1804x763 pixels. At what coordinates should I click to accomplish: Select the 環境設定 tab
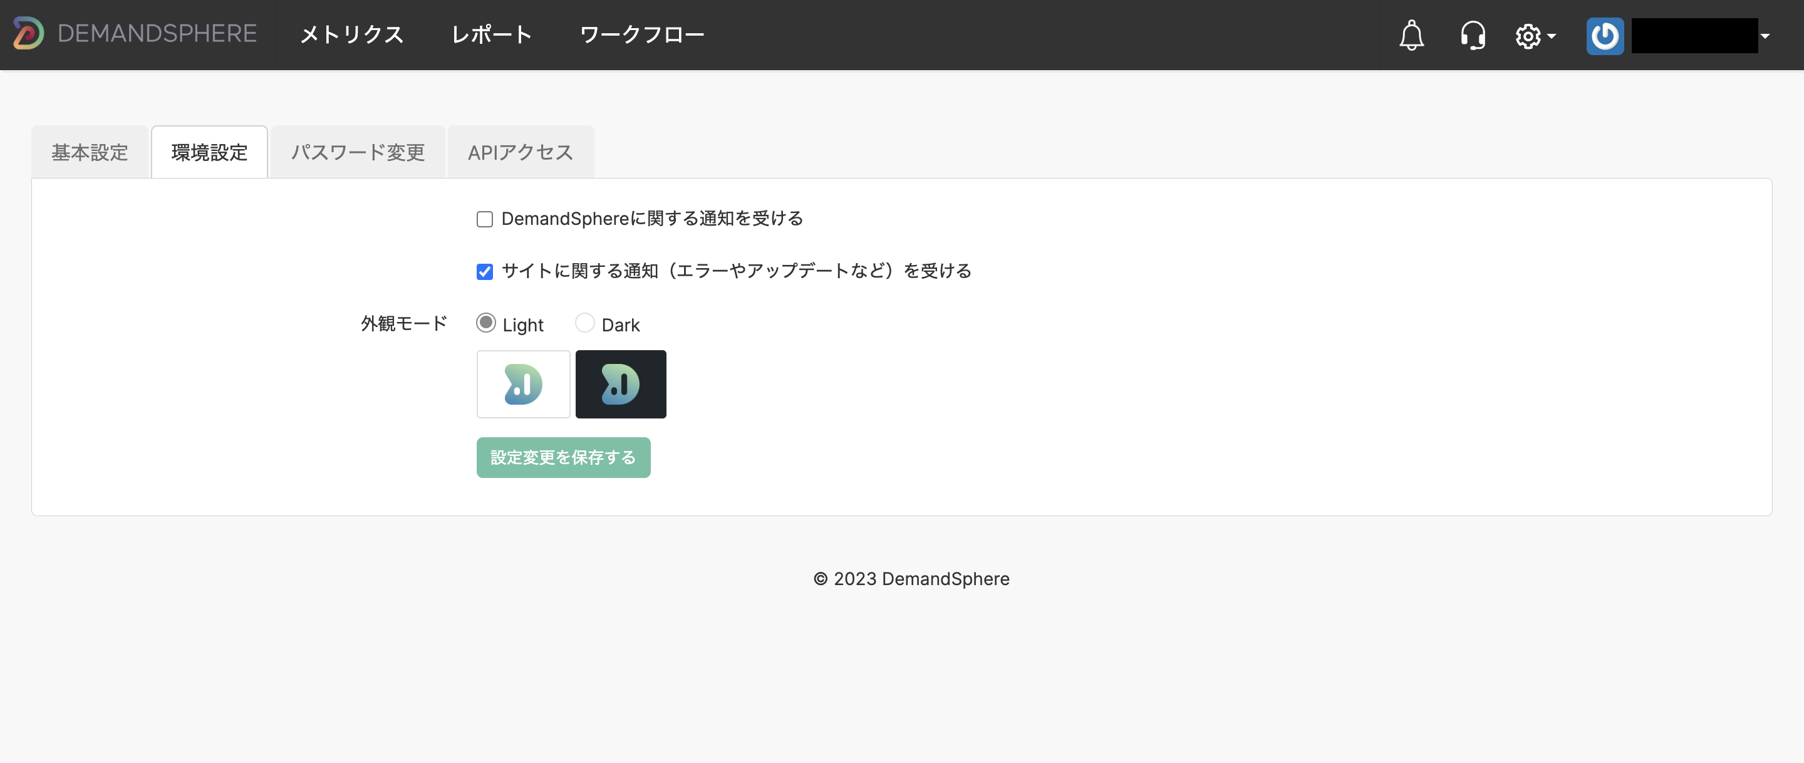(209, 152)
